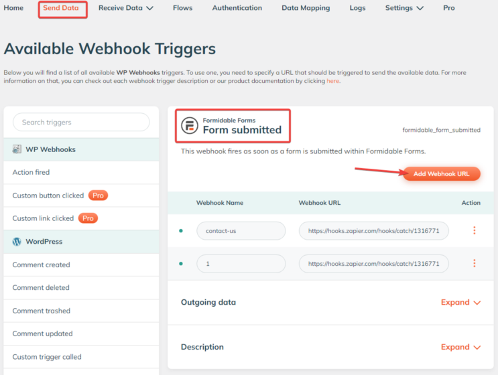Expand the Outgoing data section
The image size is (498, 375).
point(460,303)
